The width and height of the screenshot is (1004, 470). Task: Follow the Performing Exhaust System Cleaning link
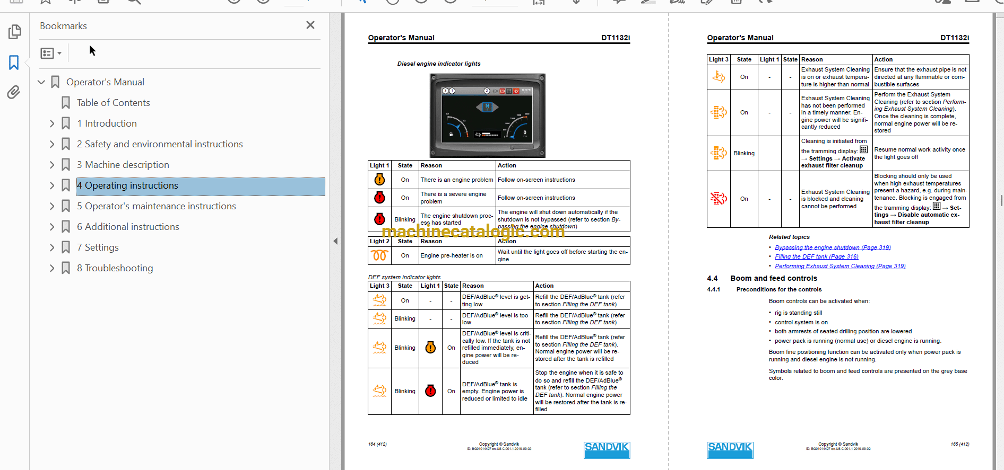click(x=840, y=266)
